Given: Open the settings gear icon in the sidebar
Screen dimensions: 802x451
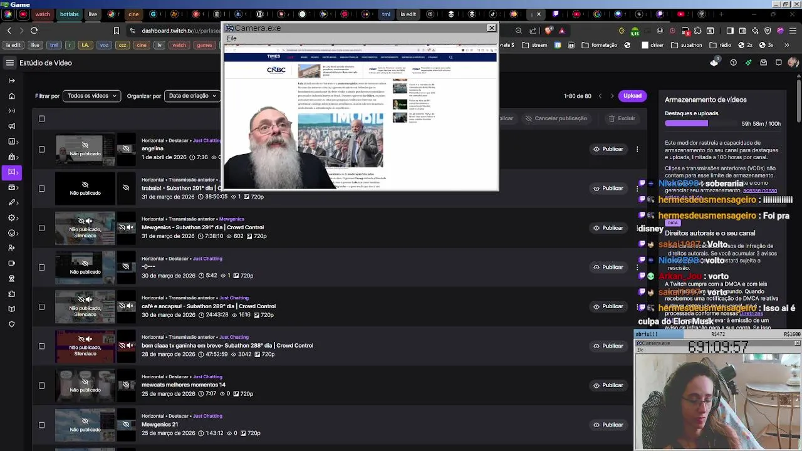Looking at the screenshot, I should (x=11, y=218).
